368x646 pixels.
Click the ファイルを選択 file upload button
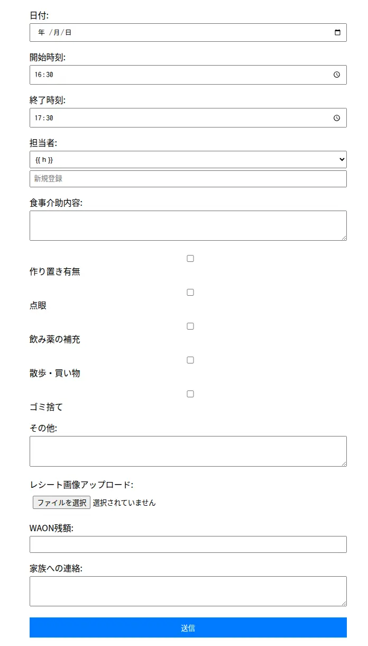pos(61,503)
